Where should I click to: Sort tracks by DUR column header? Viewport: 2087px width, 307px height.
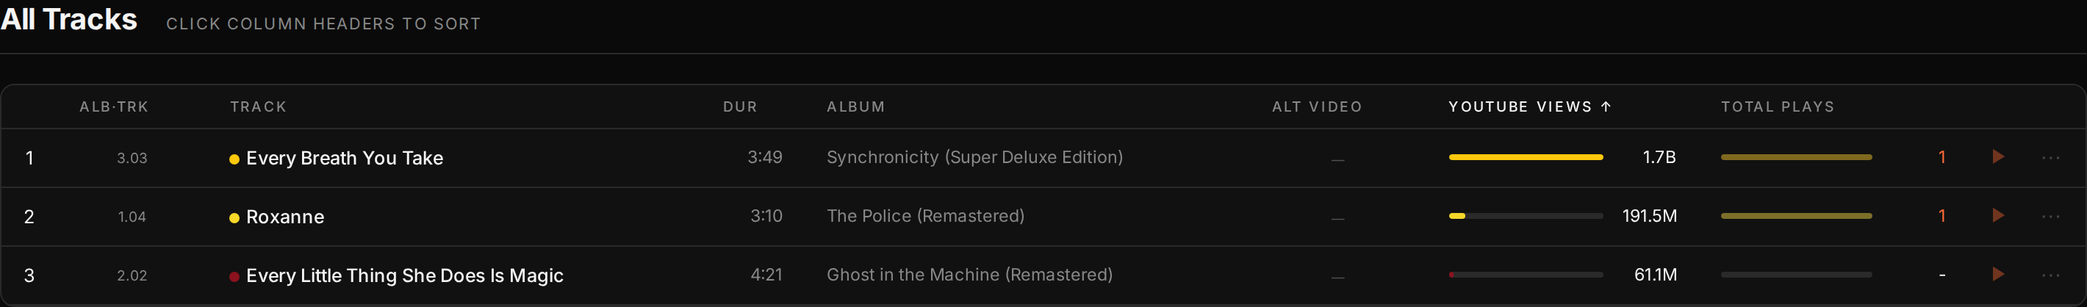740,107
